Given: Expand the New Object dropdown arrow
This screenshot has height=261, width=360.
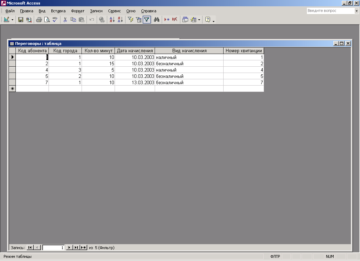Looking at the screenshot, I should [199, 20].
